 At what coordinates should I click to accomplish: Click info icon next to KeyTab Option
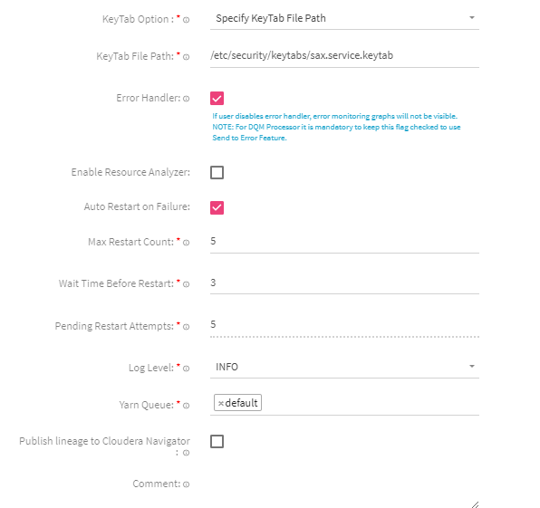pyautogui.click(x=186, y=20)
